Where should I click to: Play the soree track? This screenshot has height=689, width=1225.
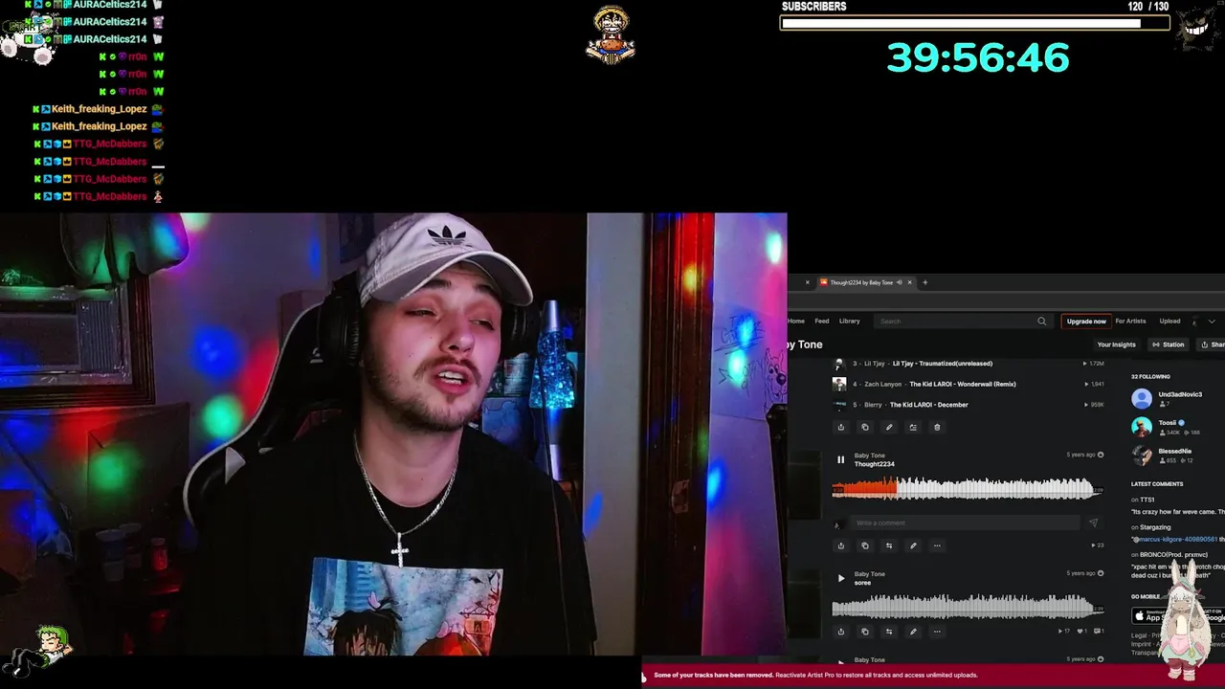840,578
